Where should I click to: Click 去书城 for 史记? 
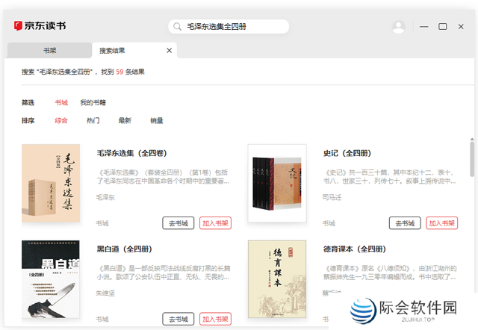405,223
